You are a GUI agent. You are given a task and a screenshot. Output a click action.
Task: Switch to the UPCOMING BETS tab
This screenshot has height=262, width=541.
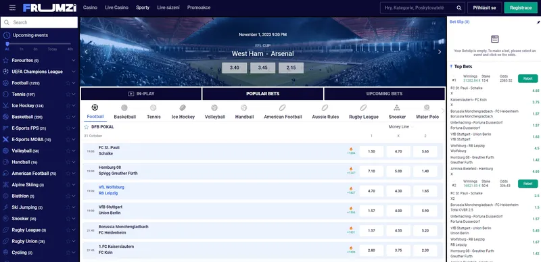384,94
